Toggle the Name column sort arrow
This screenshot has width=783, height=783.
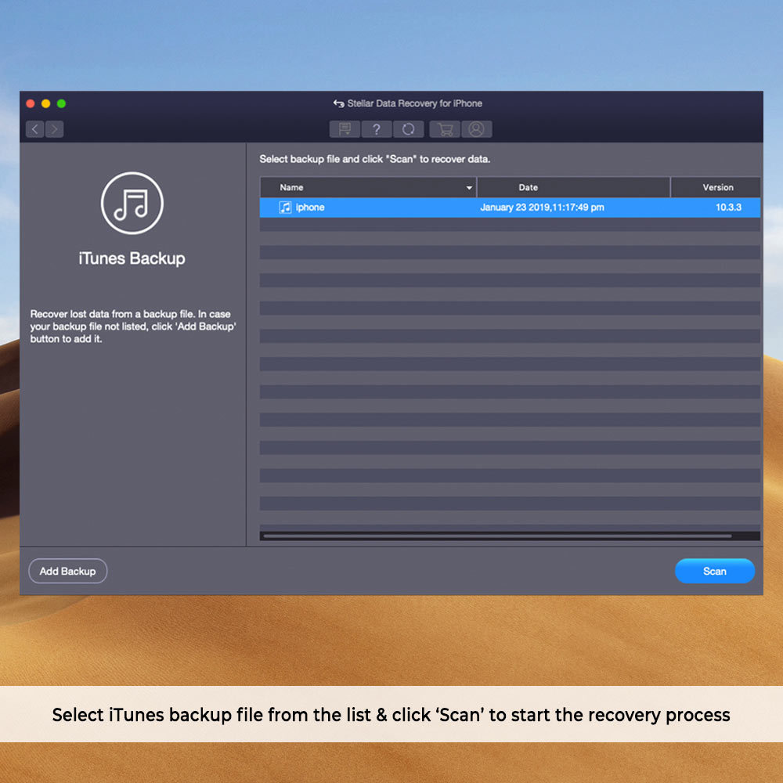click(x=469, y=188)
